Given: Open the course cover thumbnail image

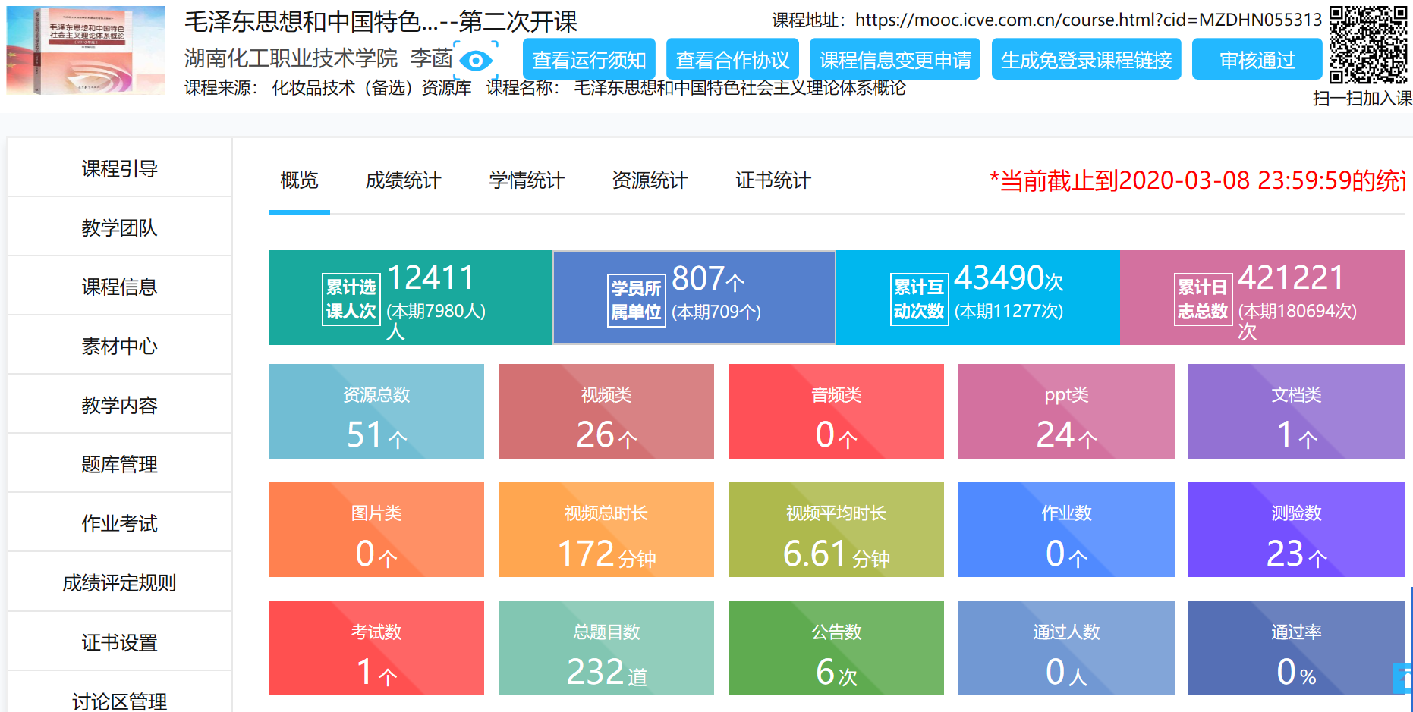Looking at the screenshot, I should pyautogui.click(x=86, y=51).
